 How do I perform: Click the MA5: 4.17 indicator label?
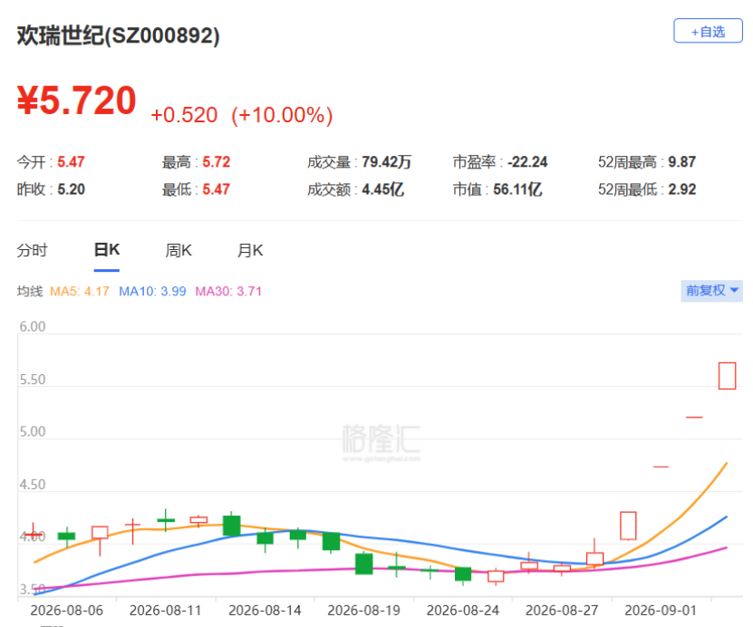pyautogui.click(x=80, y=292)
